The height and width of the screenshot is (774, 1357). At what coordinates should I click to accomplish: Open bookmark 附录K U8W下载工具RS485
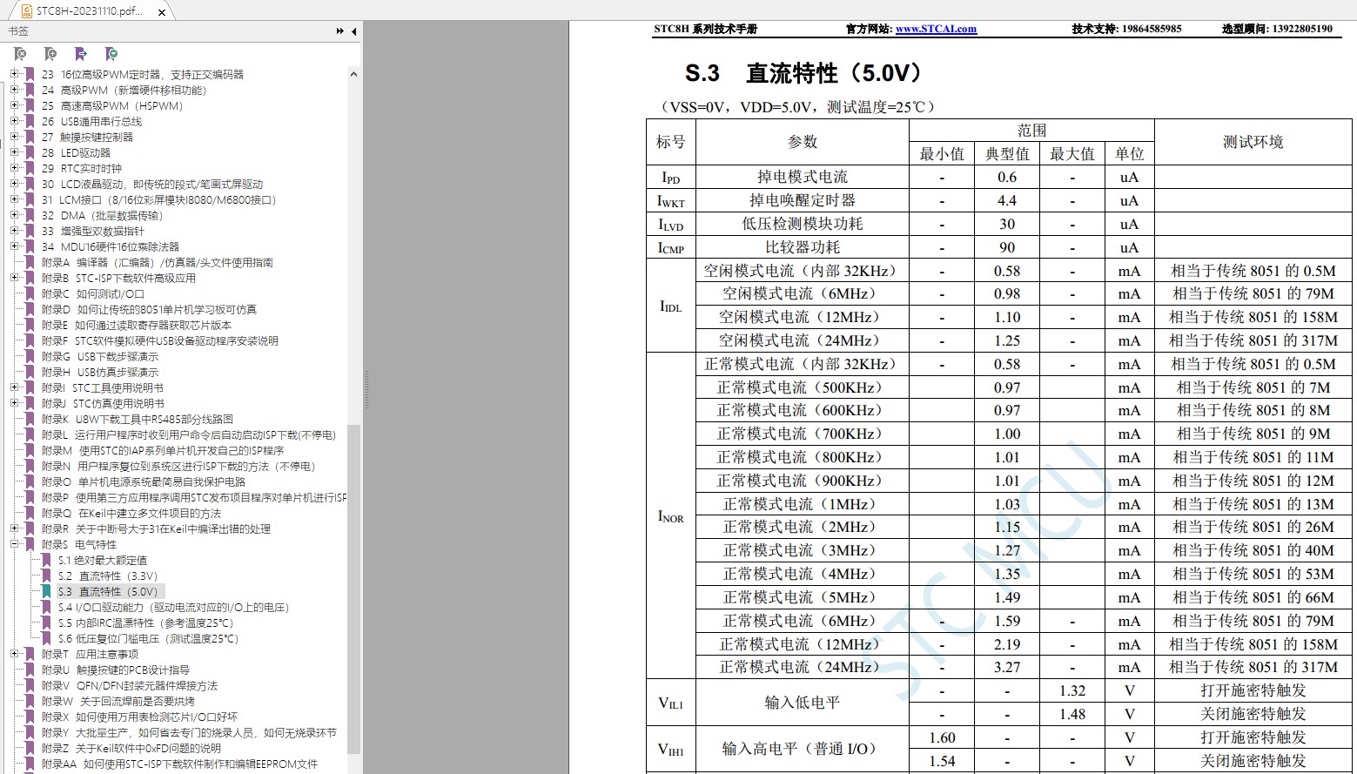click(138, 419)
